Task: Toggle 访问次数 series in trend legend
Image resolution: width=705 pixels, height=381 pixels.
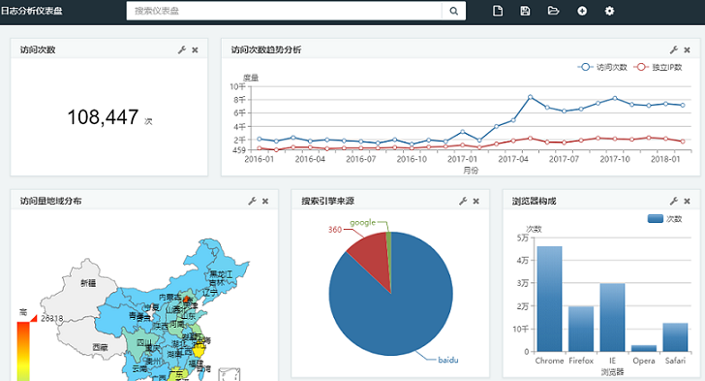Action: 602,67
